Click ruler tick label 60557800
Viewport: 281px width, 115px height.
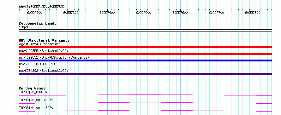pyautogui.click(x=253, y=13)
